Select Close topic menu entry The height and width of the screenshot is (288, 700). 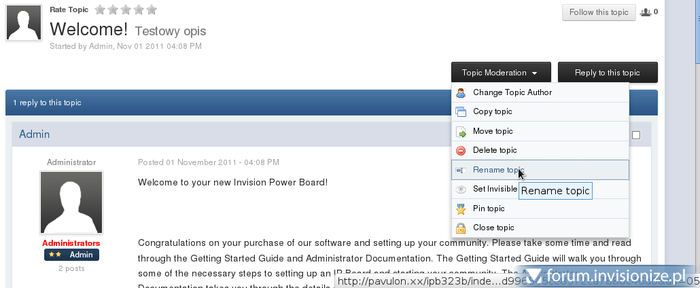[x=493, y=228]
